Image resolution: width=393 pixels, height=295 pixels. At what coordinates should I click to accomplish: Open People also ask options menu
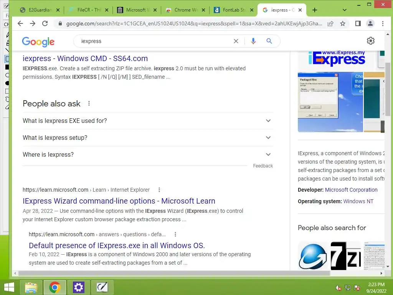point(89,103)
